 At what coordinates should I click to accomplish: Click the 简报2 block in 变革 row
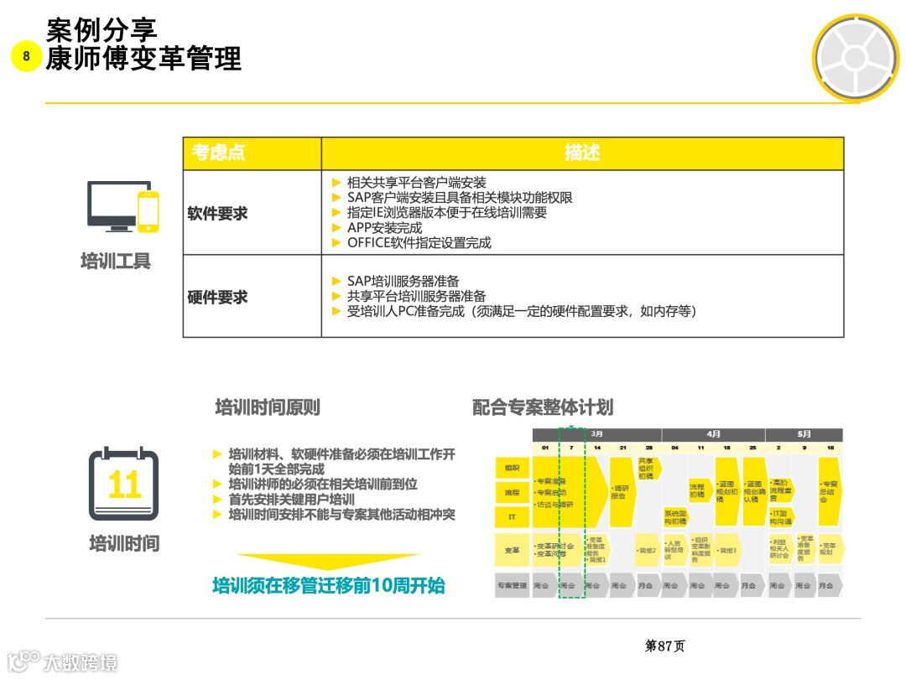pos(648,550)
